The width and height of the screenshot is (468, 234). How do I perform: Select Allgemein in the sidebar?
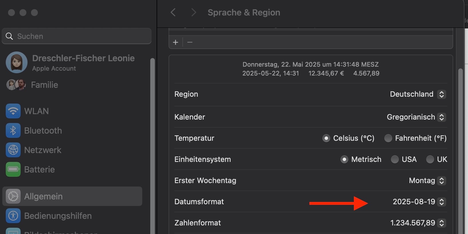point(72,196)
